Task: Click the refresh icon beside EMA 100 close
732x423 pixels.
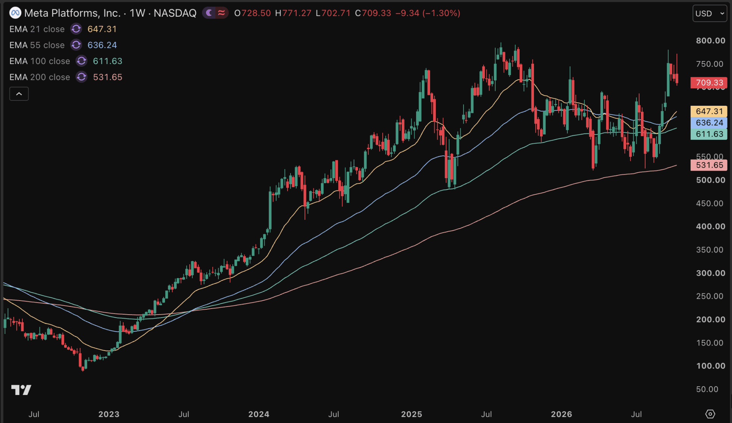Action: point(82,61)
